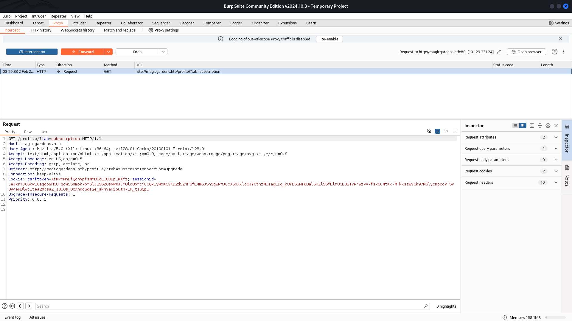Click the info icon in logging banner
The image size is (572, 321).
click(x=220, y=39)
